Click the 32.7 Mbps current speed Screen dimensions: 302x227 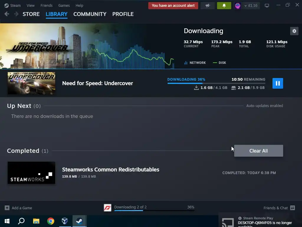[193, 42]
